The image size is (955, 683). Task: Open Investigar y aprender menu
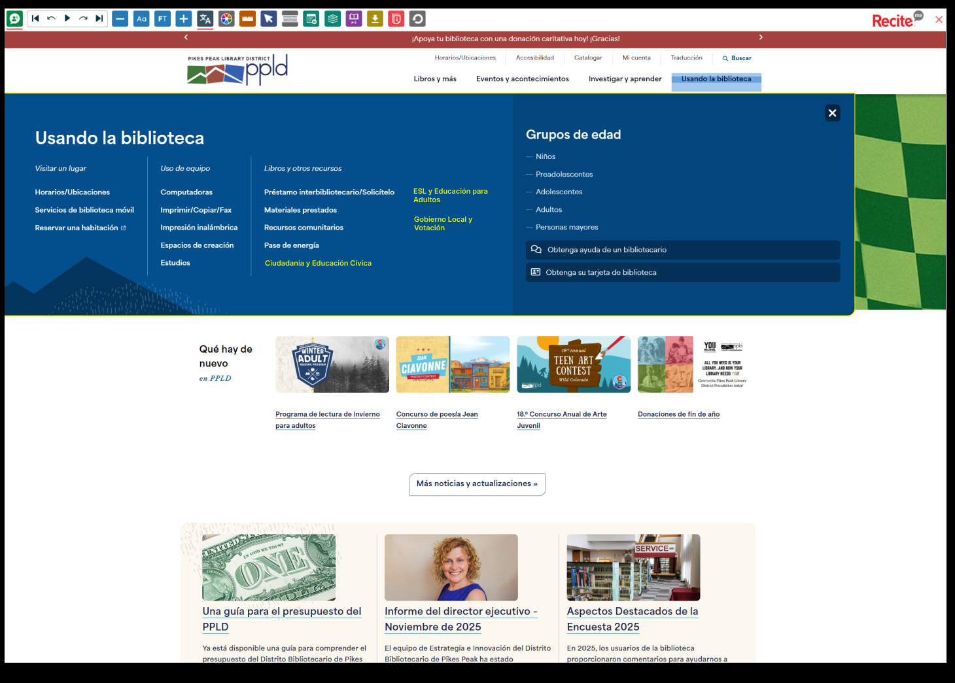click(x=625, y=79)
